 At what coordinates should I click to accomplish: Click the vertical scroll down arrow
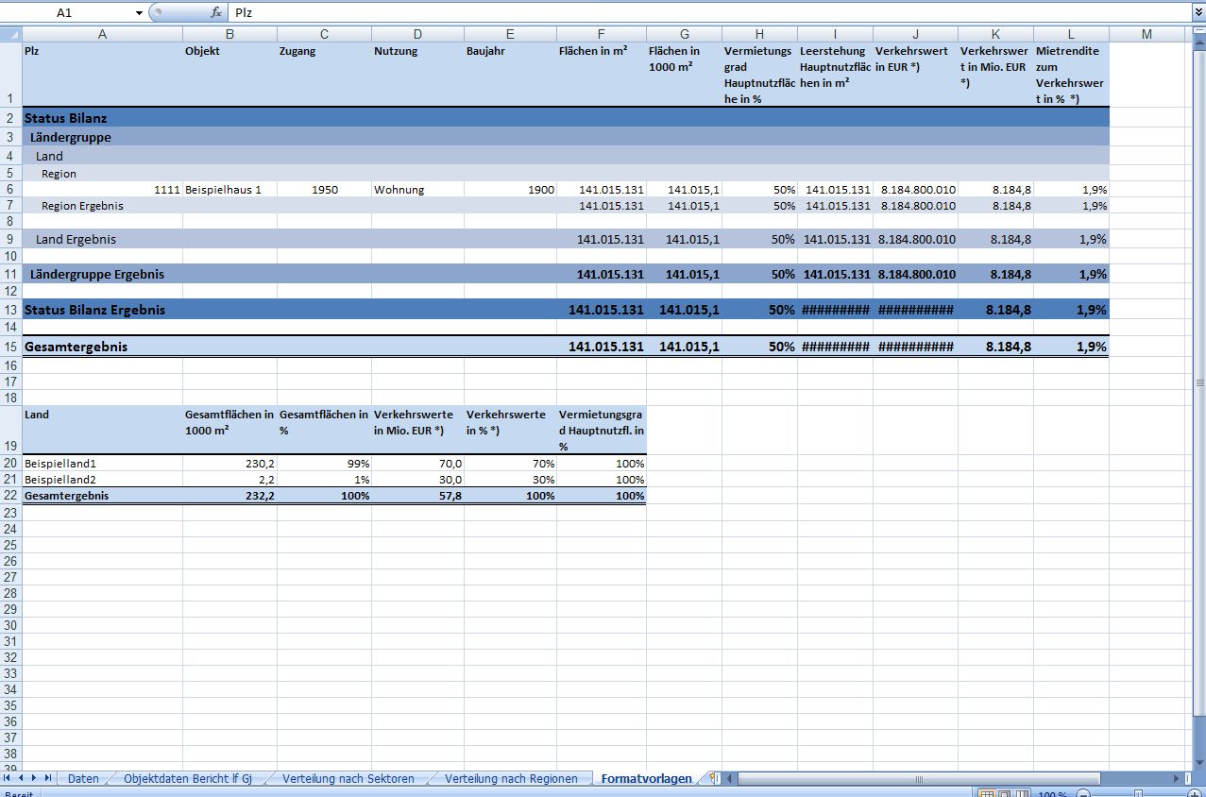[1199, 761]
